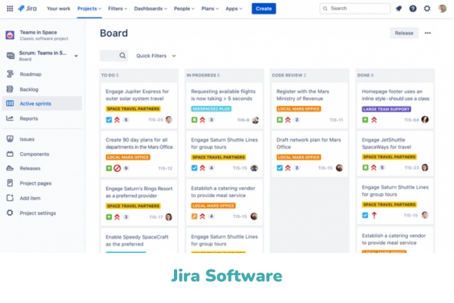
Task: Click assignee avatar on TIS-68 card
Action: point(424,120)
